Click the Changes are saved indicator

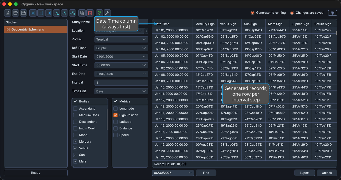[307, 13]
